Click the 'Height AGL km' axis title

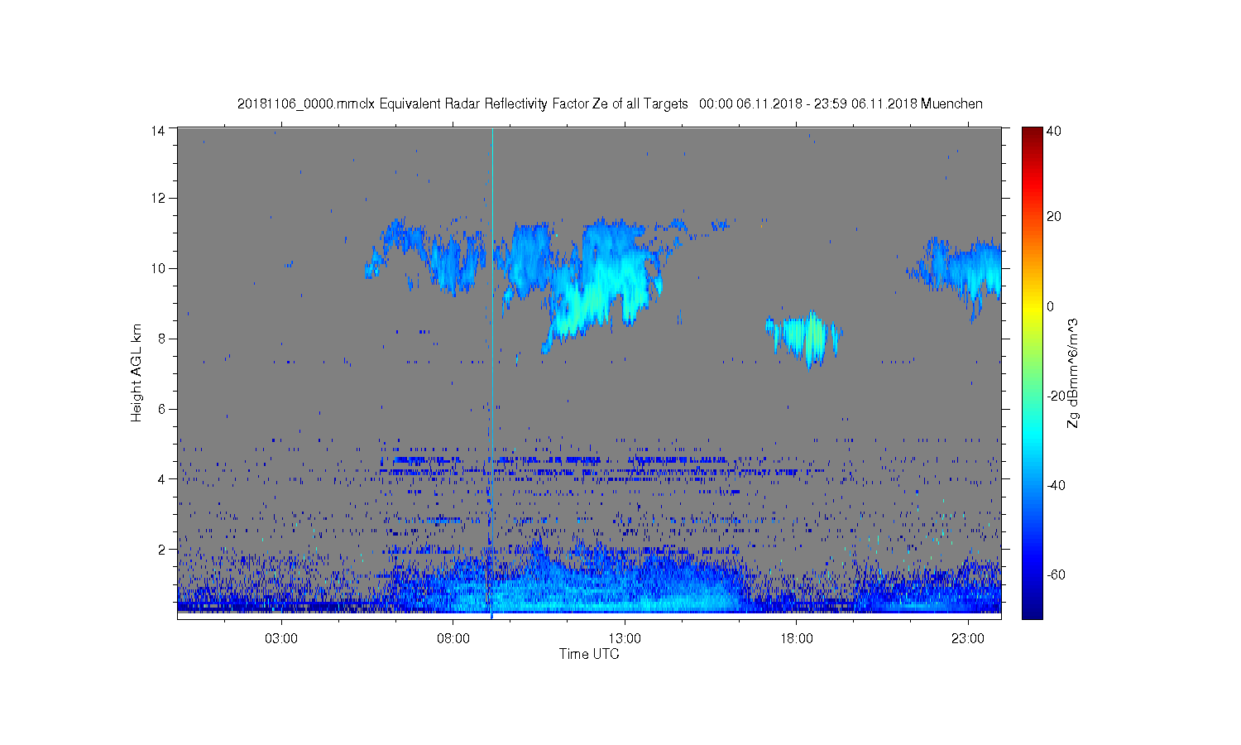click(x=137, y=372)
